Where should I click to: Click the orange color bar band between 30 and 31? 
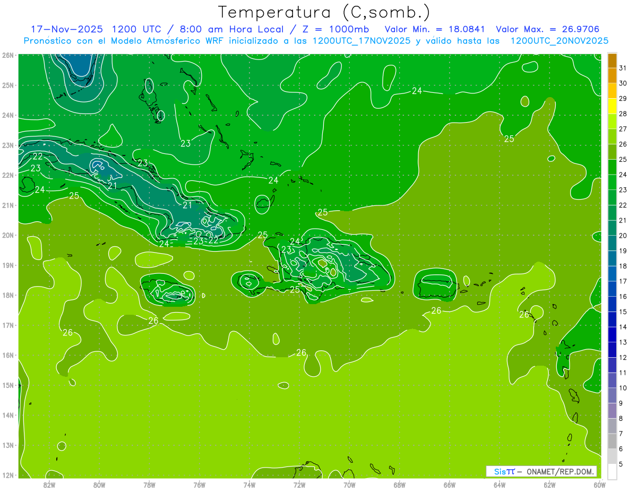[612, 75]
